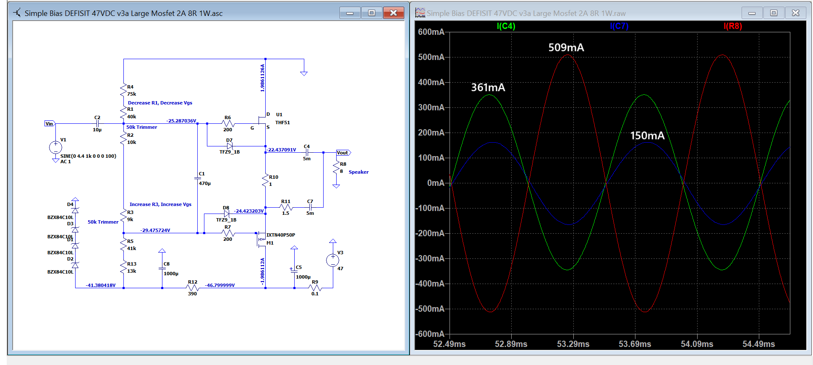Select the blue I(C7) trace label
Screen dimensions: 813x365
pyautogui.click(x=619, y=26)
